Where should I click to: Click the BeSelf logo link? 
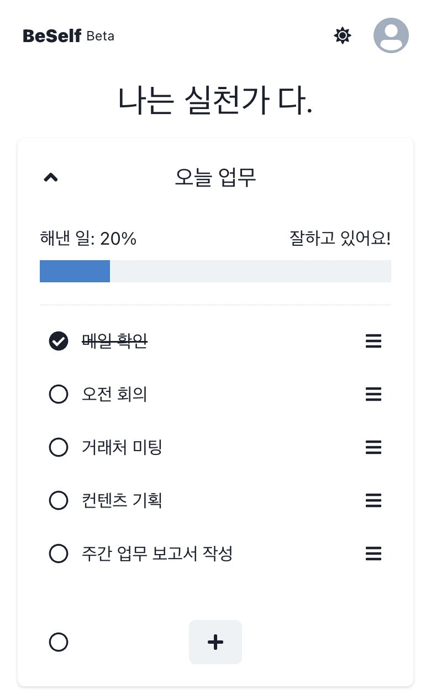coord(52,36)
